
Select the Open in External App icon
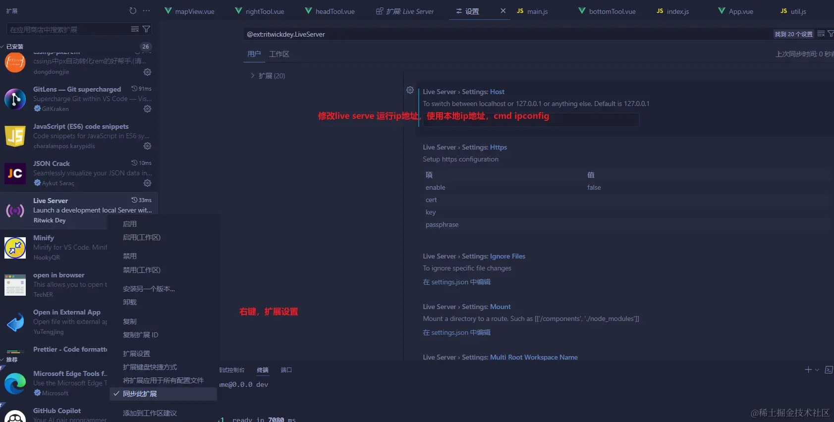(15, 322)
